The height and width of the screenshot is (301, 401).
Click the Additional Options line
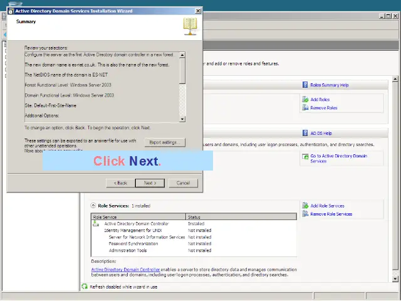[42, 115]
